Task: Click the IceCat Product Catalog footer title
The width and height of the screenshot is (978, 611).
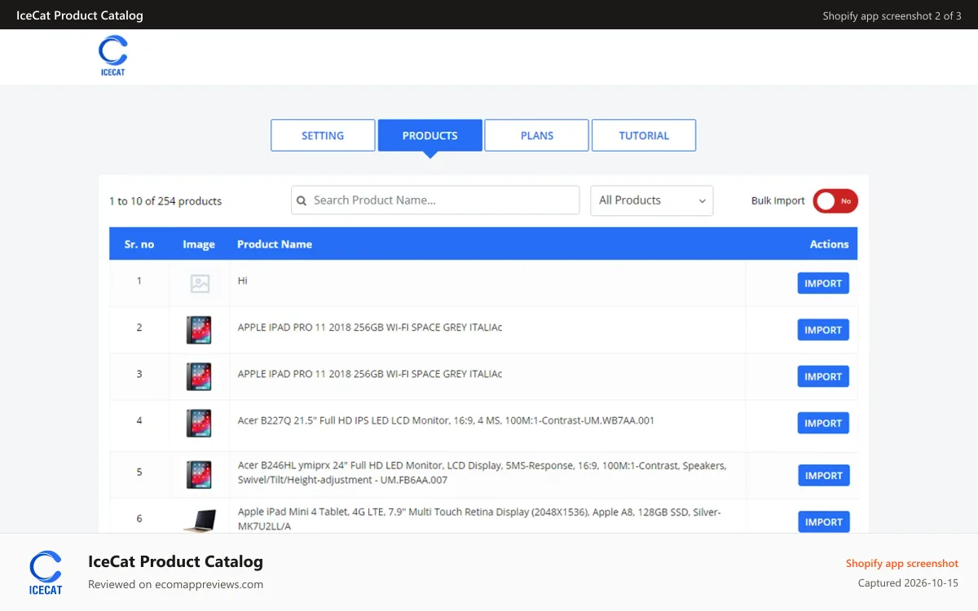Action: [175, 561]
